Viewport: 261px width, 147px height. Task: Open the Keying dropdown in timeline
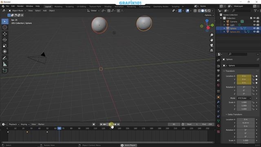[25, 124]
